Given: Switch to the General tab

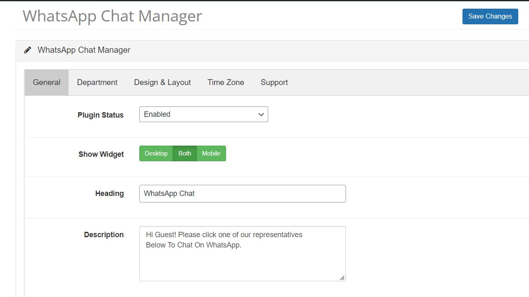Looking at the screenshot, I should pyautogui.click(x=47, y=82).
